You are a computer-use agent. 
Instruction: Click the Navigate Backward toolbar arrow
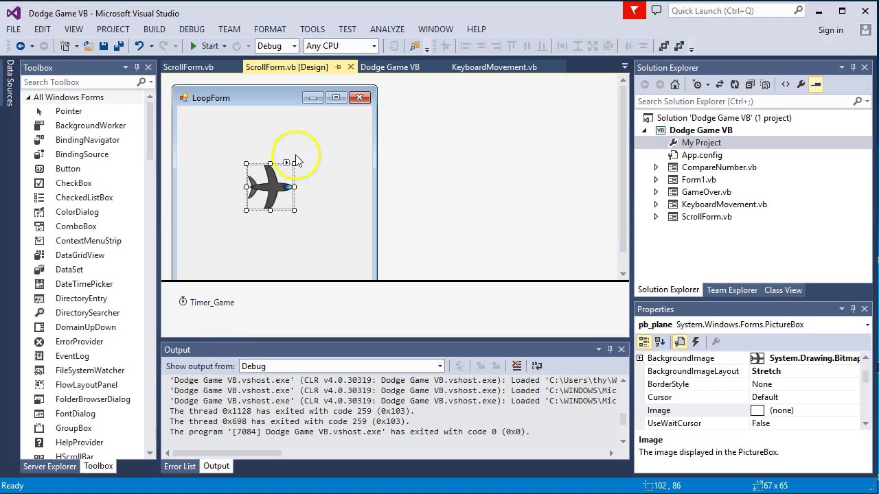coord(21,46)
